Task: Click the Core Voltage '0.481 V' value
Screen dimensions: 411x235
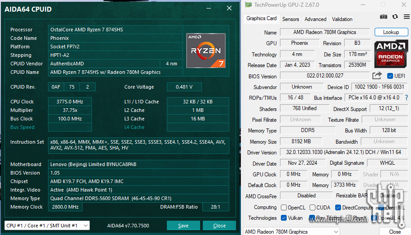Action: coord(184,87)
